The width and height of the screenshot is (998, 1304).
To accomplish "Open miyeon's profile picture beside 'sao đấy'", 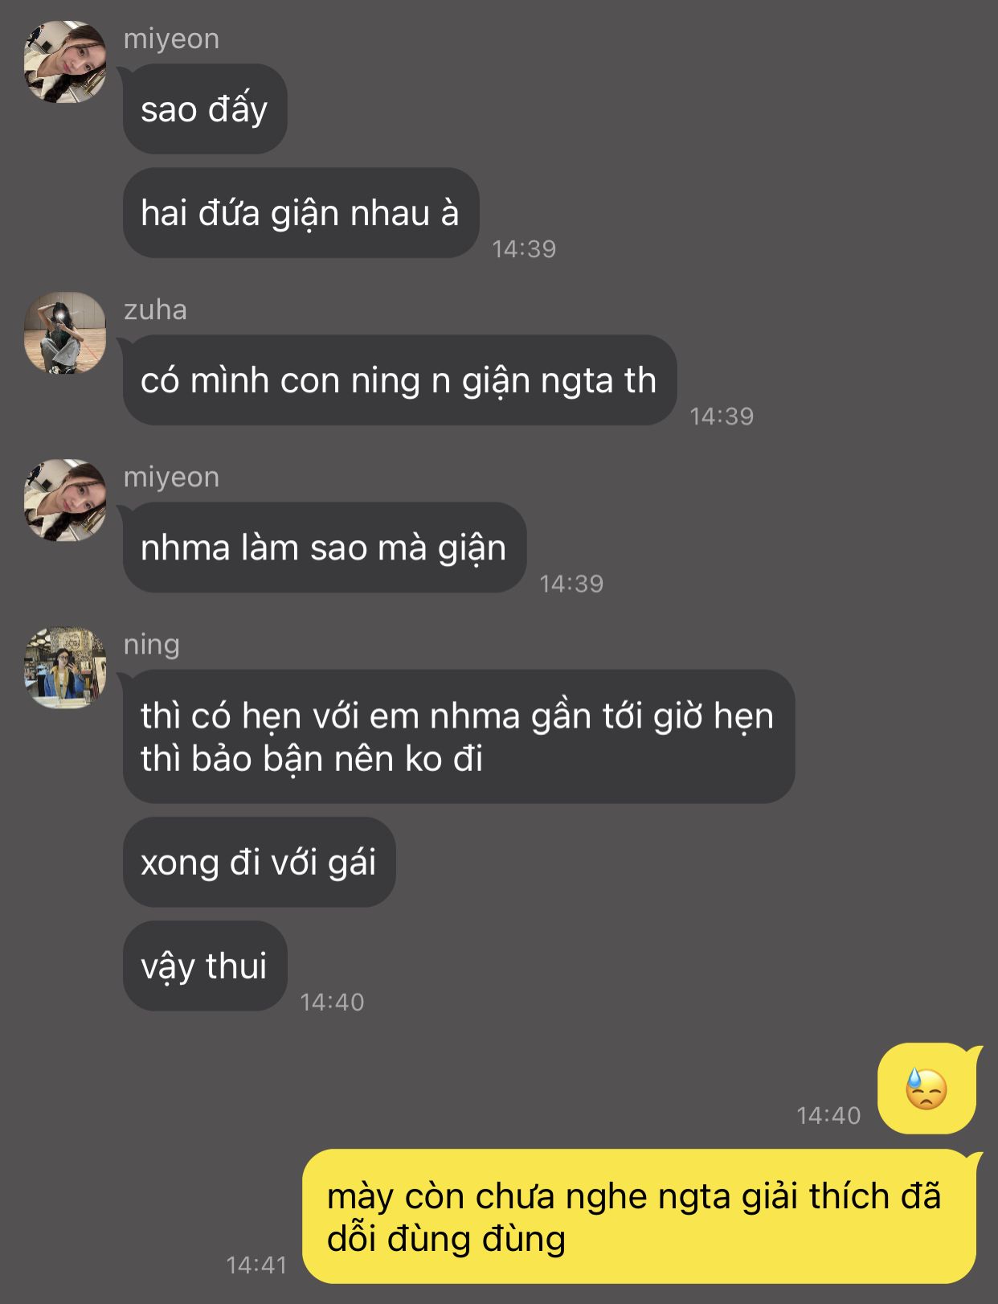I will tap(65, 62).
